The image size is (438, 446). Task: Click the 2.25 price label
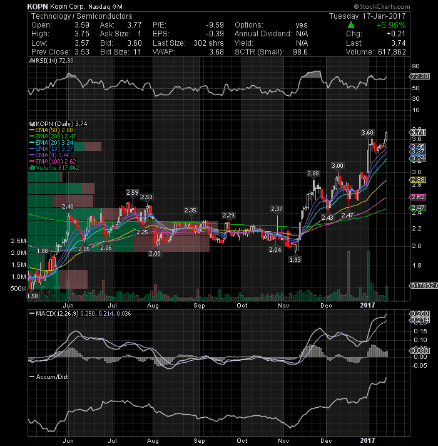142,232
